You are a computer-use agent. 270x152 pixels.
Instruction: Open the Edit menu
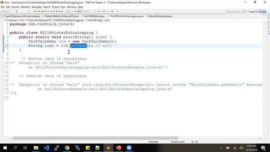8,7
